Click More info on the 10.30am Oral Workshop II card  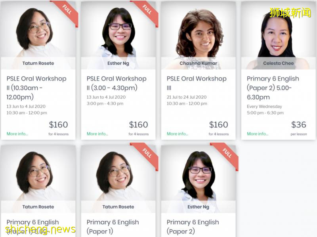pos(17,134)
